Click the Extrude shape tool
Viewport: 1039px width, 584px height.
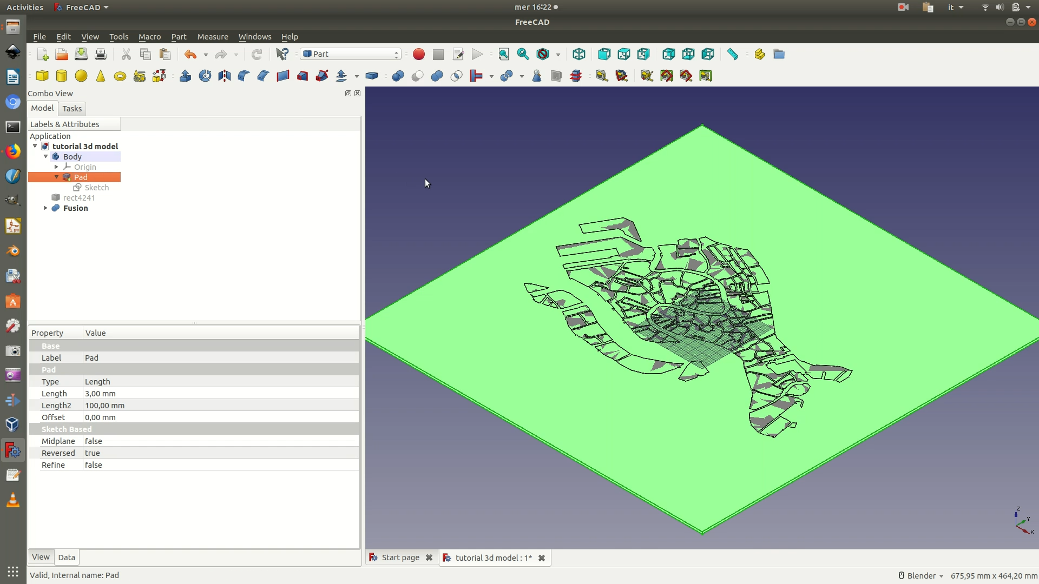tap(186, 76)
